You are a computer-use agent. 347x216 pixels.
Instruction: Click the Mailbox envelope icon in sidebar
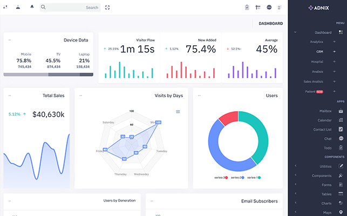pyautogui.click(x=341, y=111)
